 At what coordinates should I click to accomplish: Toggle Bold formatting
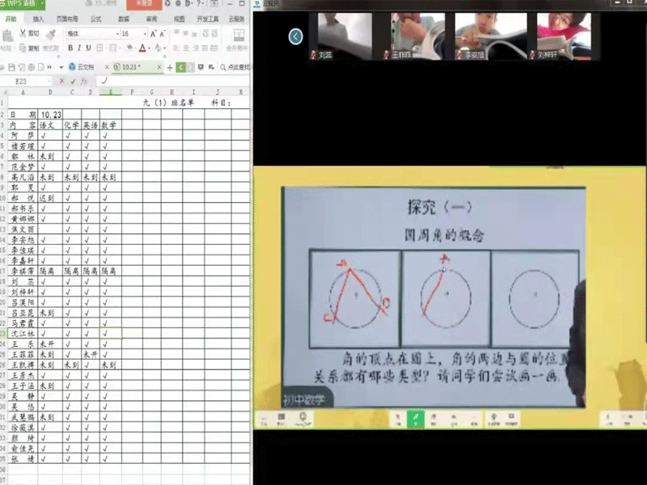point(70,48)
